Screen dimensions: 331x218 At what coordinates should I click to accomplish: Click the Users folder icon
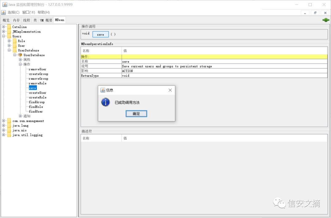(9, 36)
